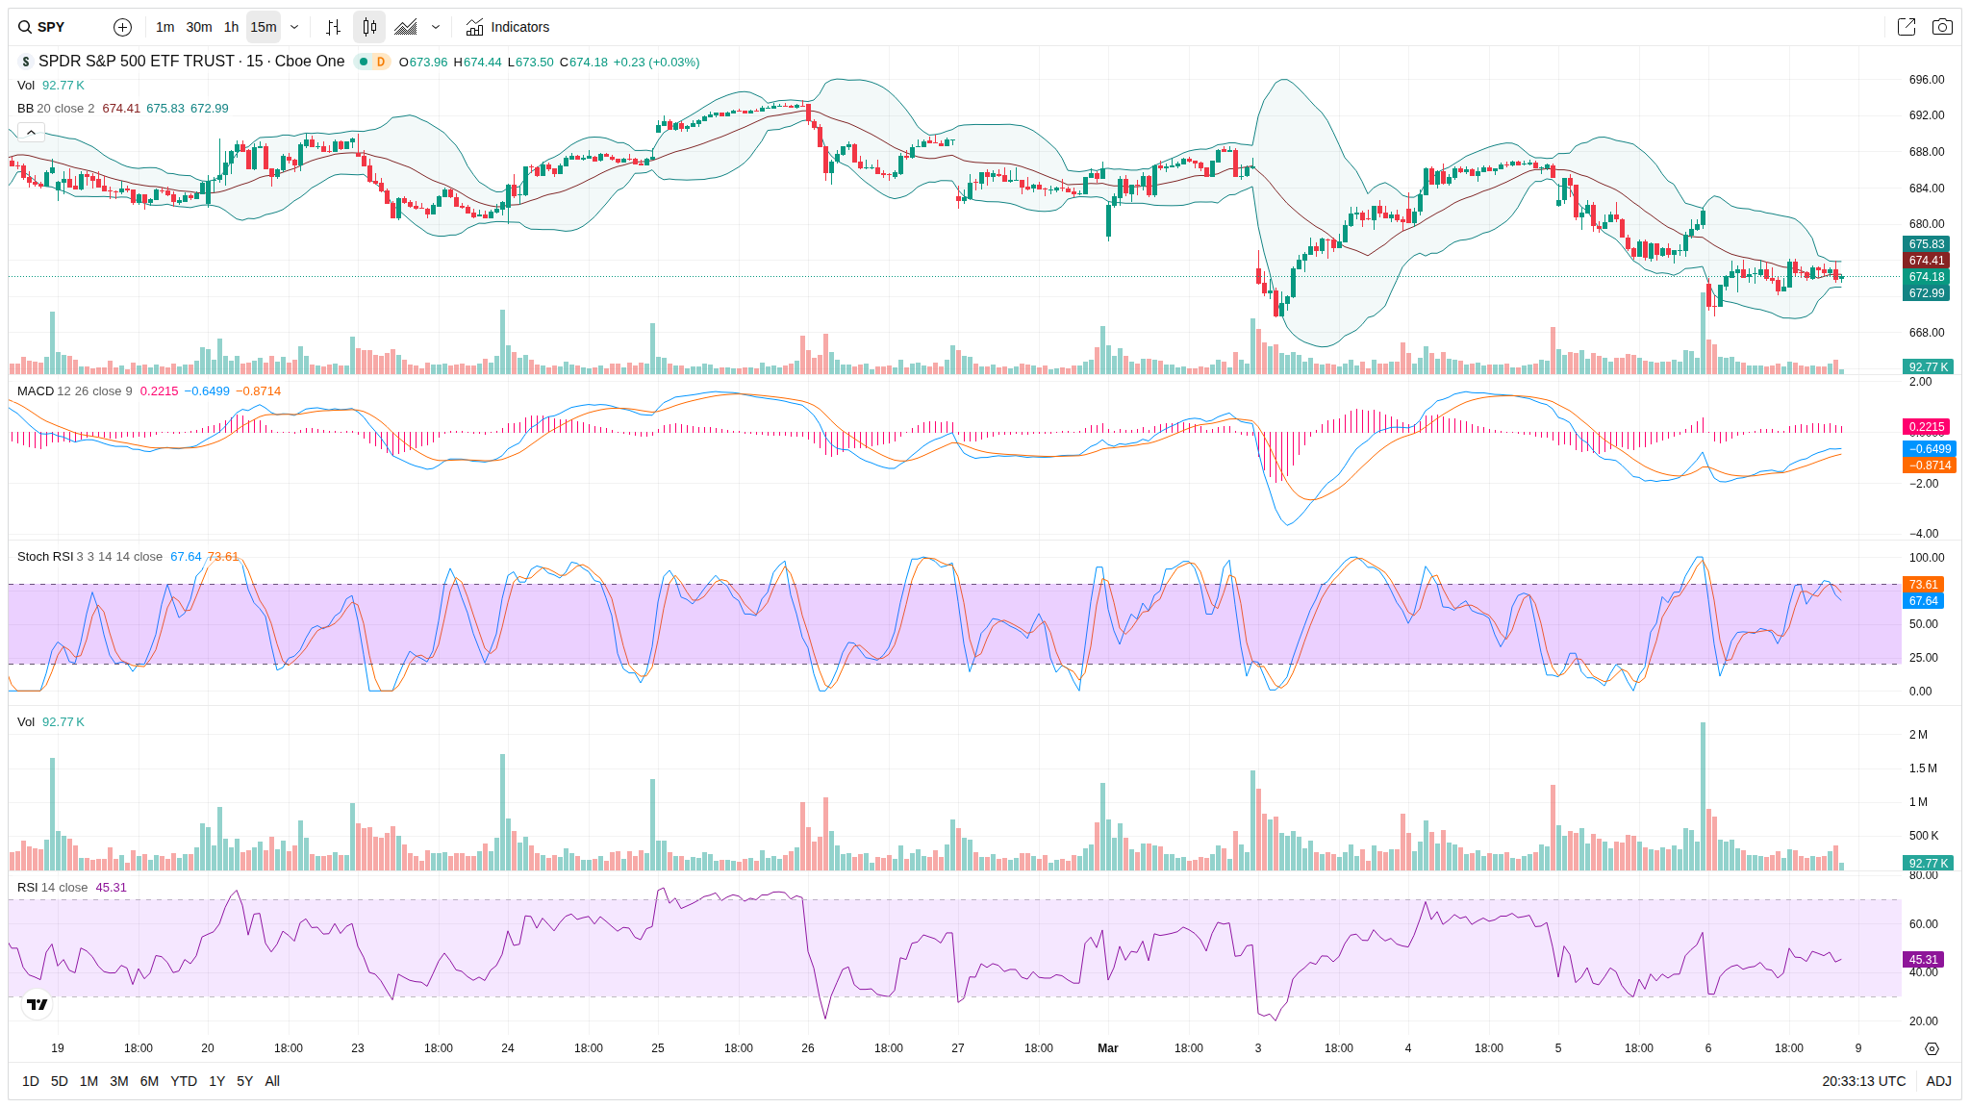Viewport: 1970px width, 1108px height.
Task: Select the Bars chart style icon
Action: click(333, 27)
